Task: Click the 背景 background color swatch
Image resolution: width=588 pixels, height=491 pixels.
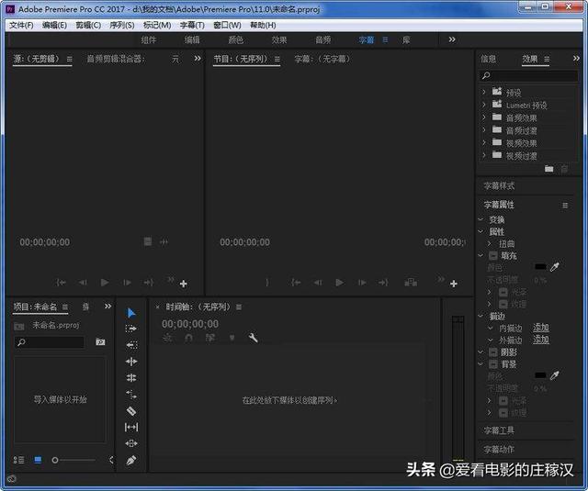Action: (x=540, y=375)
